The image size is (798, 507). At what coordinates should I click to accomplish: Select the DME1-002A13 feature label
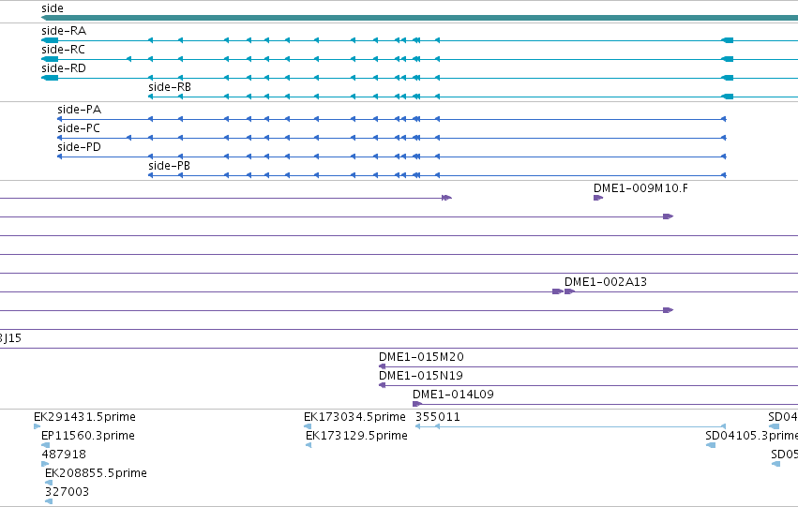[x=606, y=282]
